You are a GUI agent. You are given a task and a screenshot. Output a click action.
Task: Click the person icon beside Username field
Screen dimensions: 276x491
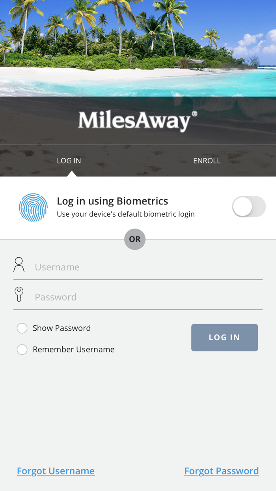click(19, 264)
